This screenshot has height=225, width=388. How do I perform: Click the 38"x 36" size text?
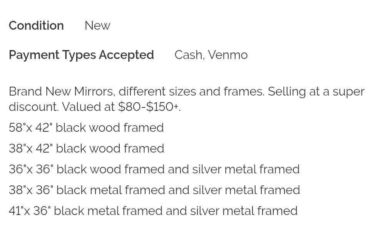(31, 190)
